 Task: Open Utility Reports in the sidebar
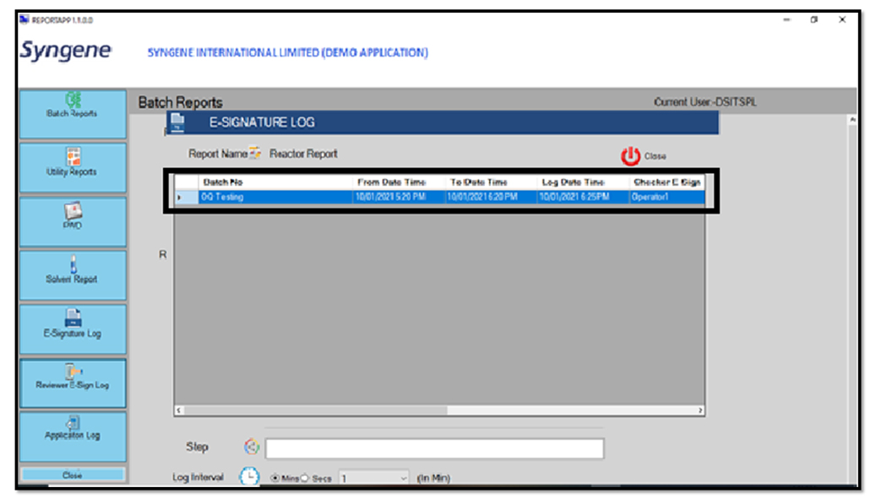click(x=73, y=167)
